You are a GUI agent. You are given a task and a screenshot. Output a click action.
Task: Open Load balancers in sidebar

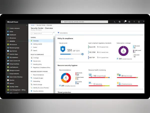tap(13, 67)
